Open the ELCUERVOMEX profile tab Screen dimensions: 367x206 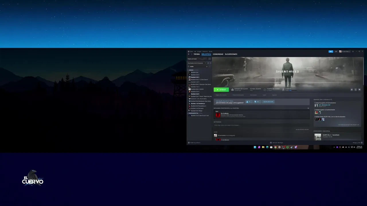pos(231,54)
